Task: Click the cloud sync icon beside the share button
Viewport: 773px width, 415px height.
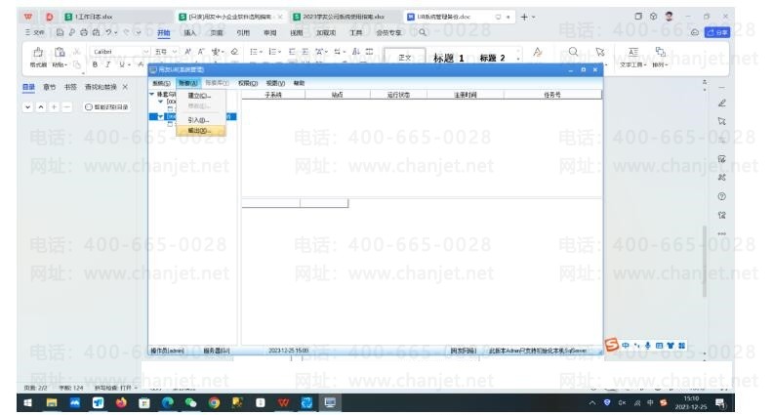Action: (x=695, y=32)
